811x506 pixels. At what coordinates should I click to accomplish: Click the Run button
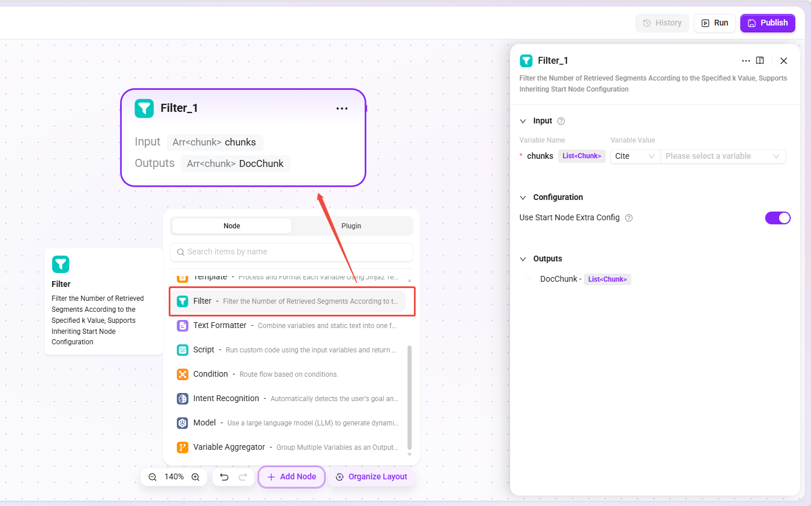[715, 23]
